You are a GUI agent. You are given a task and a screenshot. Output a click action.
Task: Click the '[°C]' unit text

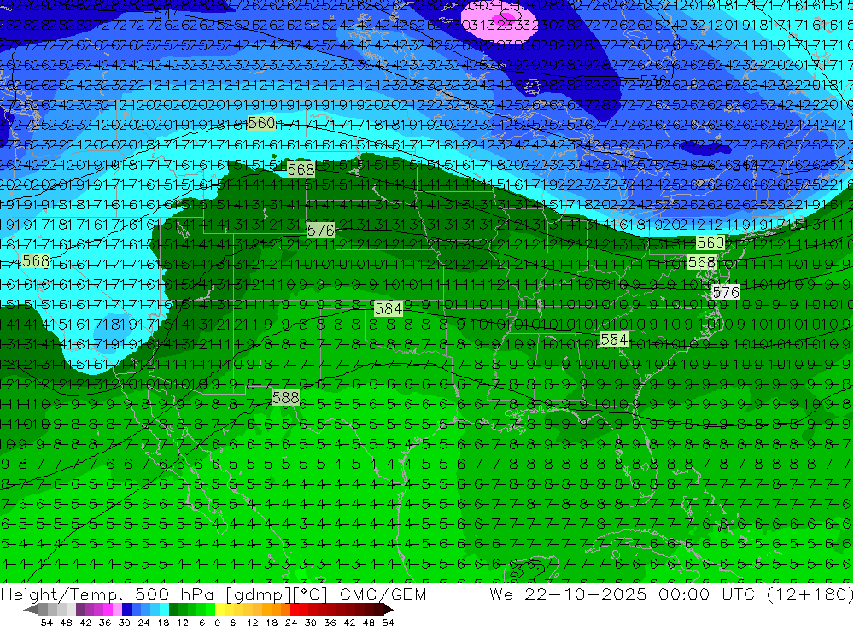point(310,594)
